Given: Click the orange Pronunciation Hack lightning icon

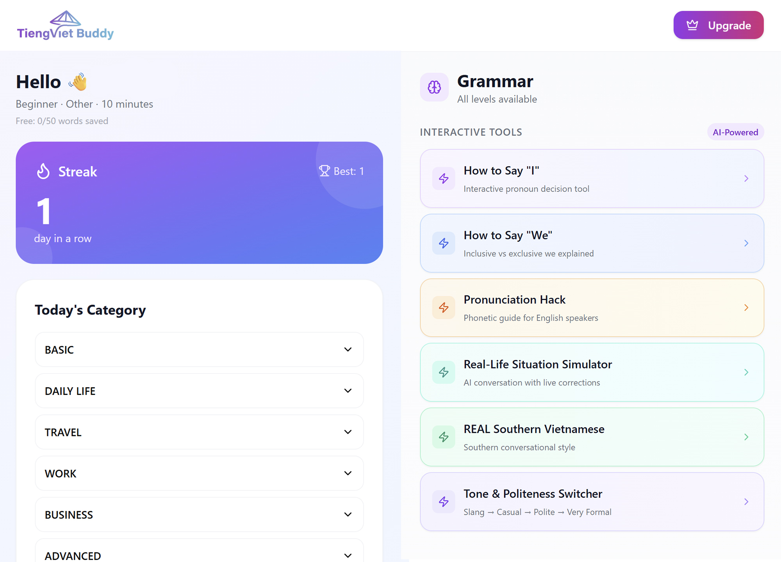Looking at the screenshot, I should pos(444,308).
